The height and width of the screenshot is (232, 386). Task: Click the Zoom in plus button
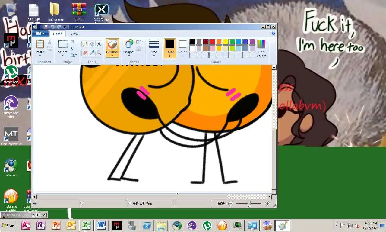click(267, 204)
